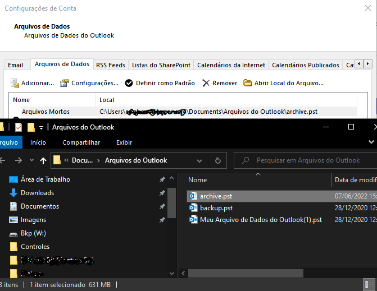Open the Compartilhar ribbon tab
Image resolution: width=377 pixels, height=291 pixels.
[x=81, y=142]
